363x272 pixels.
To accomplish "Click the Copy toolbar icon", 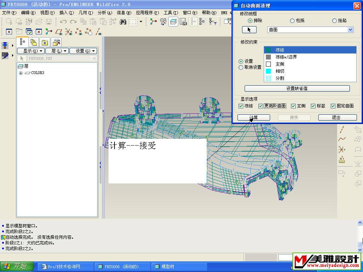I will coord(83,22).
